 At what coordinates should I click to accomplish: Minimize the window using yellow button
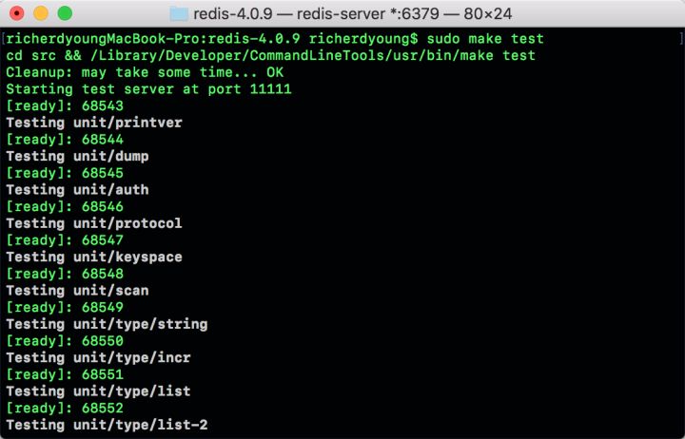click(41, 13)
